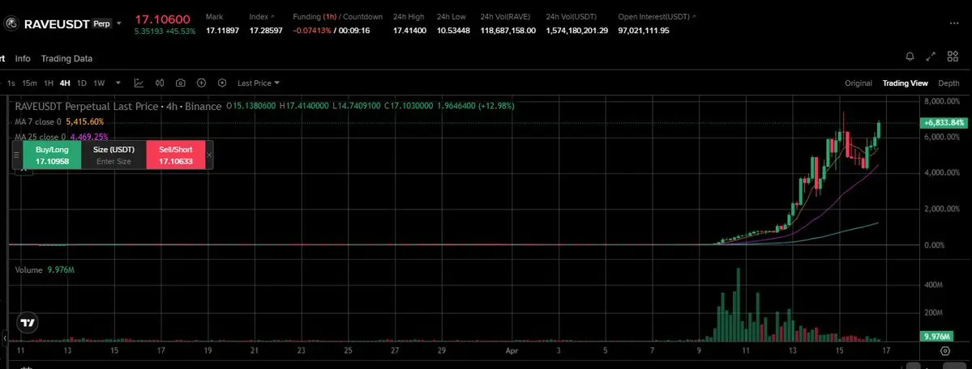
Task: Take chart snapshot with camera icon
Action: [x=181, y=83]
